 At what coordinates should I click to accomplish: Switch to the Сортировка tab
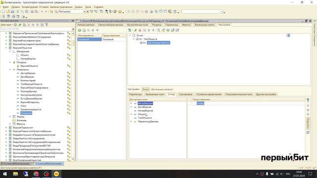pos(186,94)
